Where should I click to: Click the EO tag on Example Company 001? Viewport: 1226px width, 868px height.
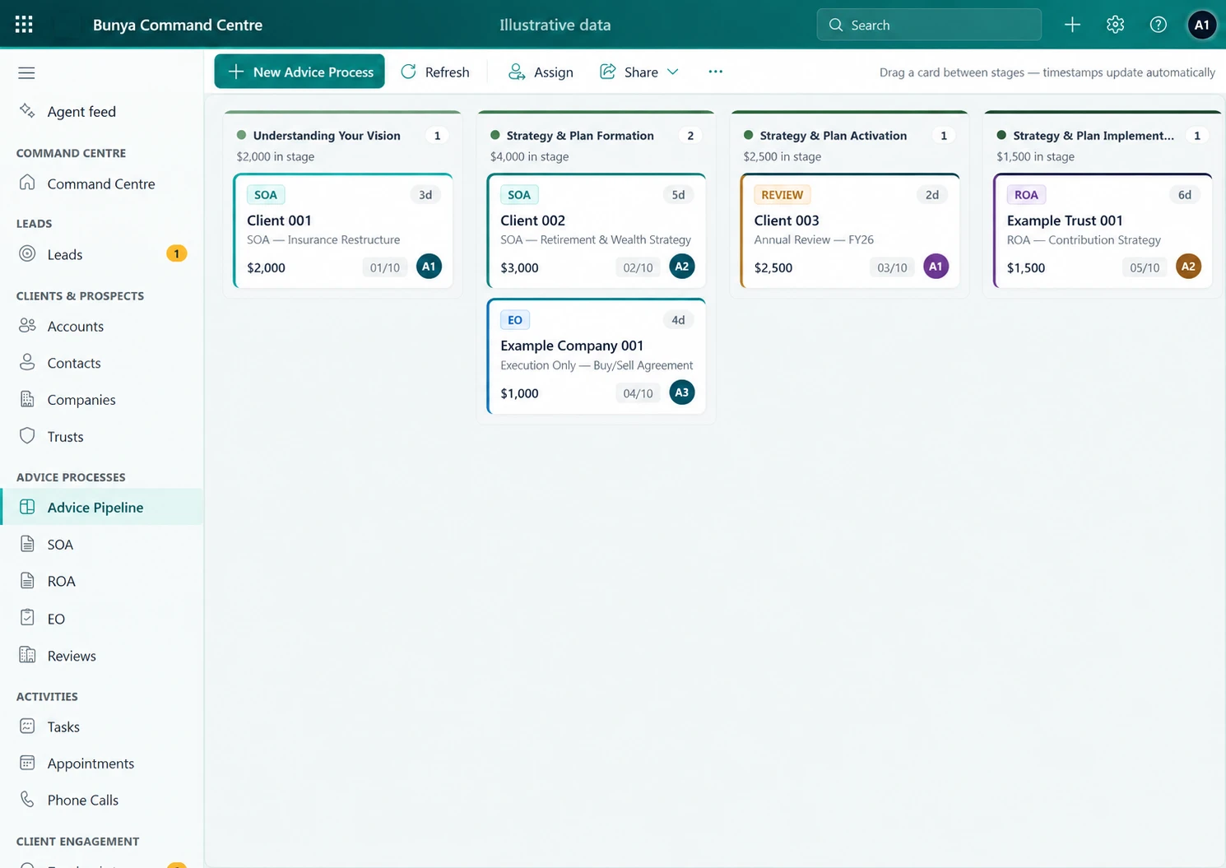point(514,320)
